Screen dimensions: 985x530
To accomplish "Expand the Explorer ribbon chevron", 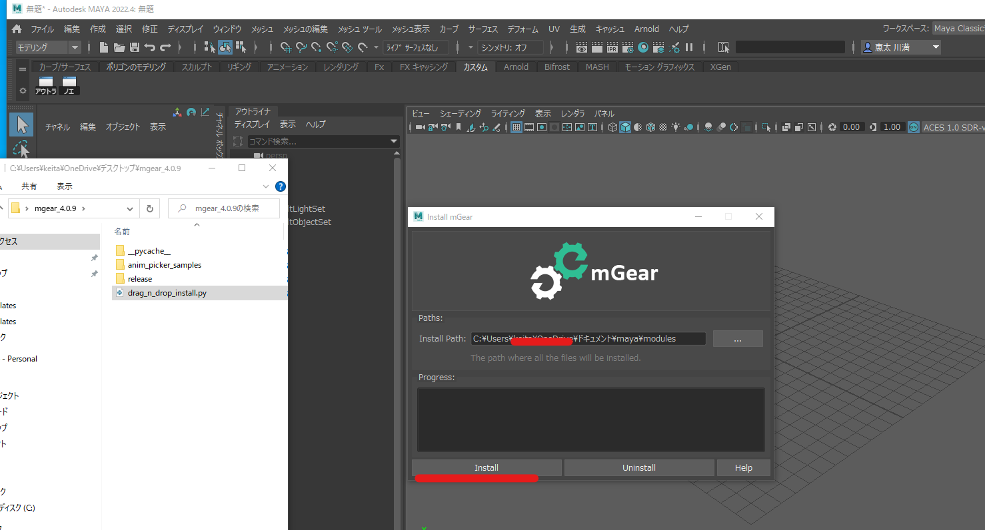I will pos(266,186).
